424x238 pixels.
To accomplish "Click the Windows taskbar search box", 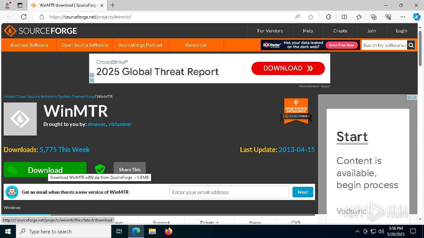I will click(x=64, y=231).
